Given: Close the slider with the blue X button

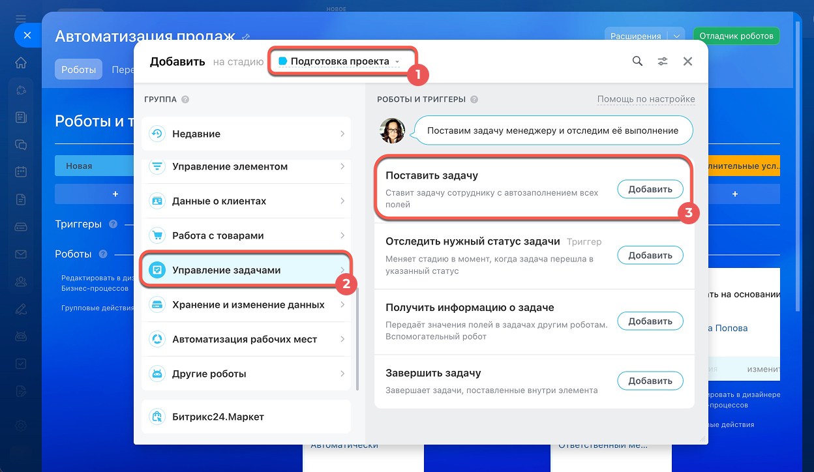Looking at the screenshot, I should click(x=27, y=36).
